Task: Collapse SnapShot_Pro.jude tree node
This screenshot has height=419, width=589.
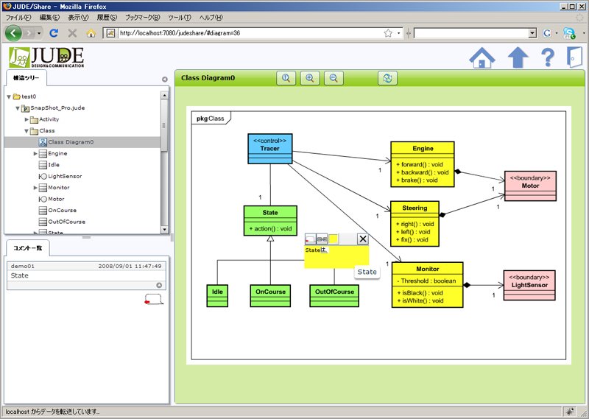Action: click(x=17, y=108)
